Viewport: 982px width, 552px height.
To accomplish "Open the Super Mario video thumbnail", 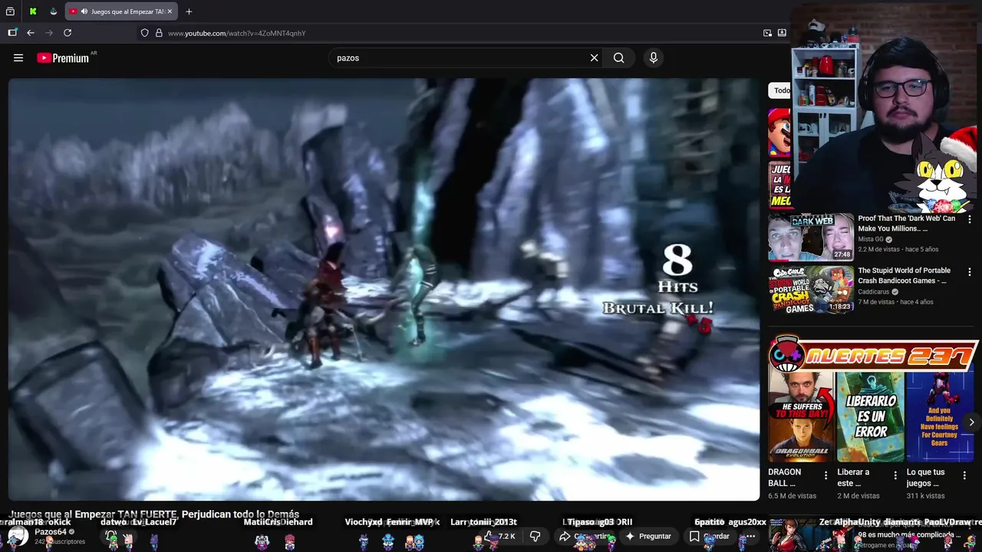I will 779,132.
